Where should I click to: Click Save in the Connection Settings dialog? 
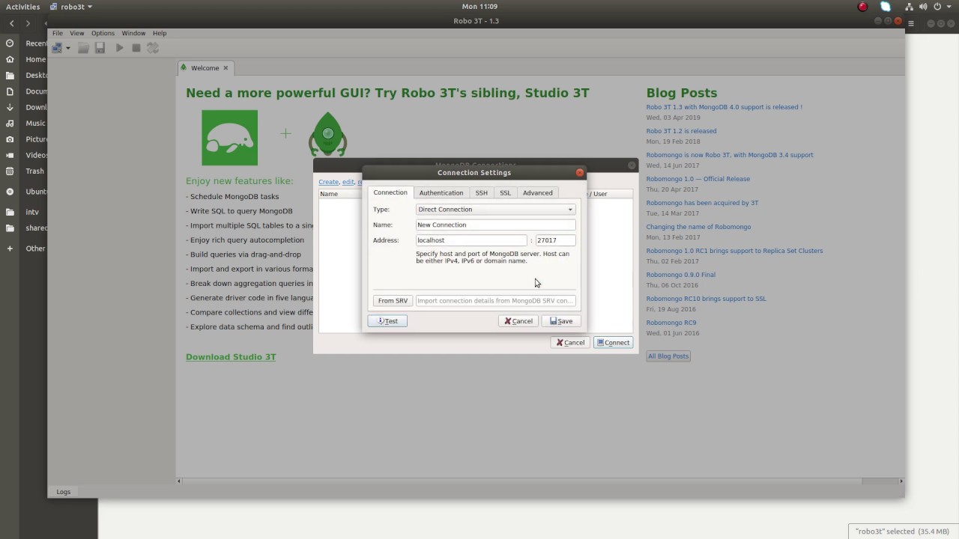[x=561, y=321]
